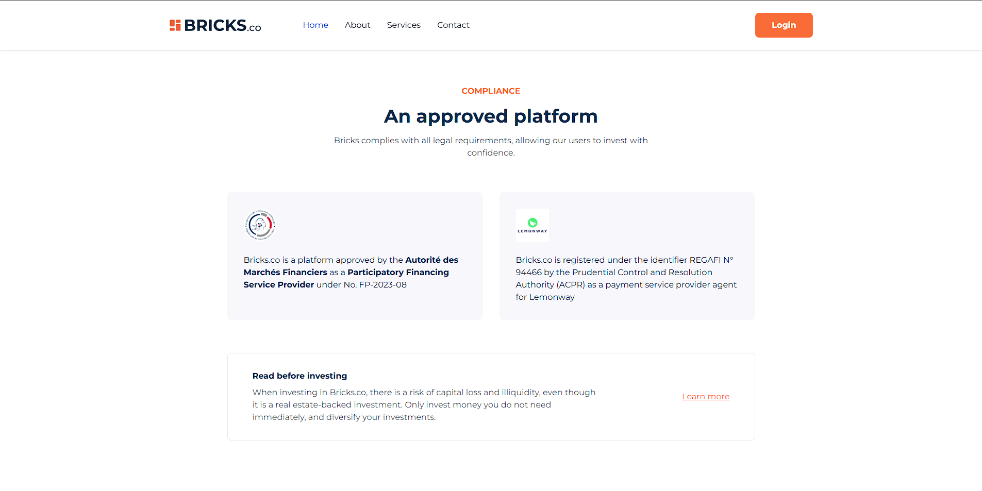
Task: Click the 'Bricks complies with all legal requirements' subtitle
Action: click(491, 146)
